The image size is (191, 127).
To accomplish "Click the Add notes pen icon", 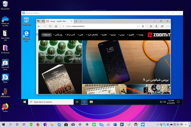I will [x=157, y=26].
